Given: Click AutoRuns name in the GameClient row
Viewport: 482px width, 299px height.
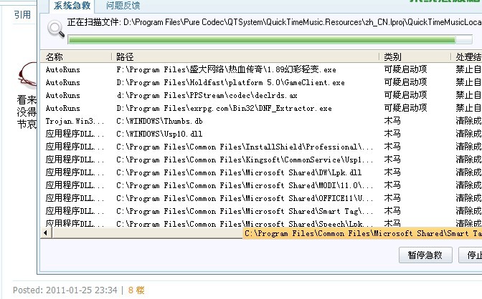Looking at the screenshot, I should (x=62, y=82).
